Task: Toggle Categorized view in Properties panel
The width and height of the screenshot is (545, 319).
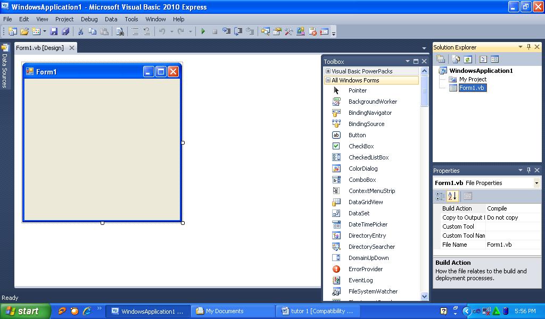Action: pos(440,196)
